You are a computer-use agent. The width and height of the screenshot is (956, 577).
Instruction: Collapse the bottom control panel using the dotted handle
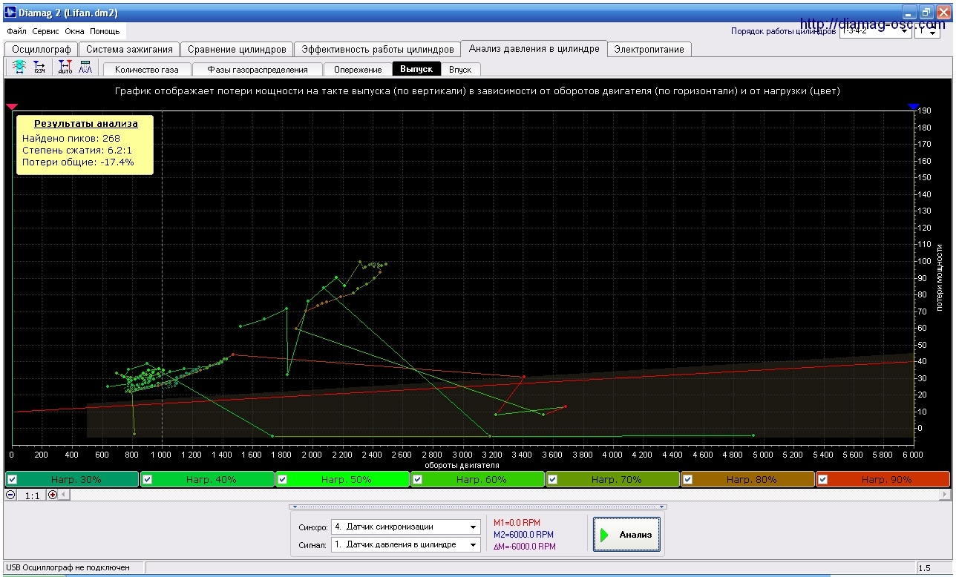[479, 507]
